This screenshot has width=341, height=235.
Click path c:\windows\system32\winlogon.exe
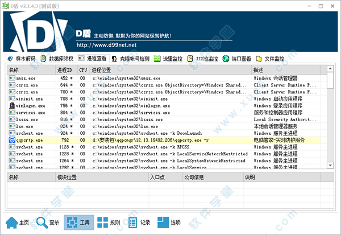click(131, 106)
